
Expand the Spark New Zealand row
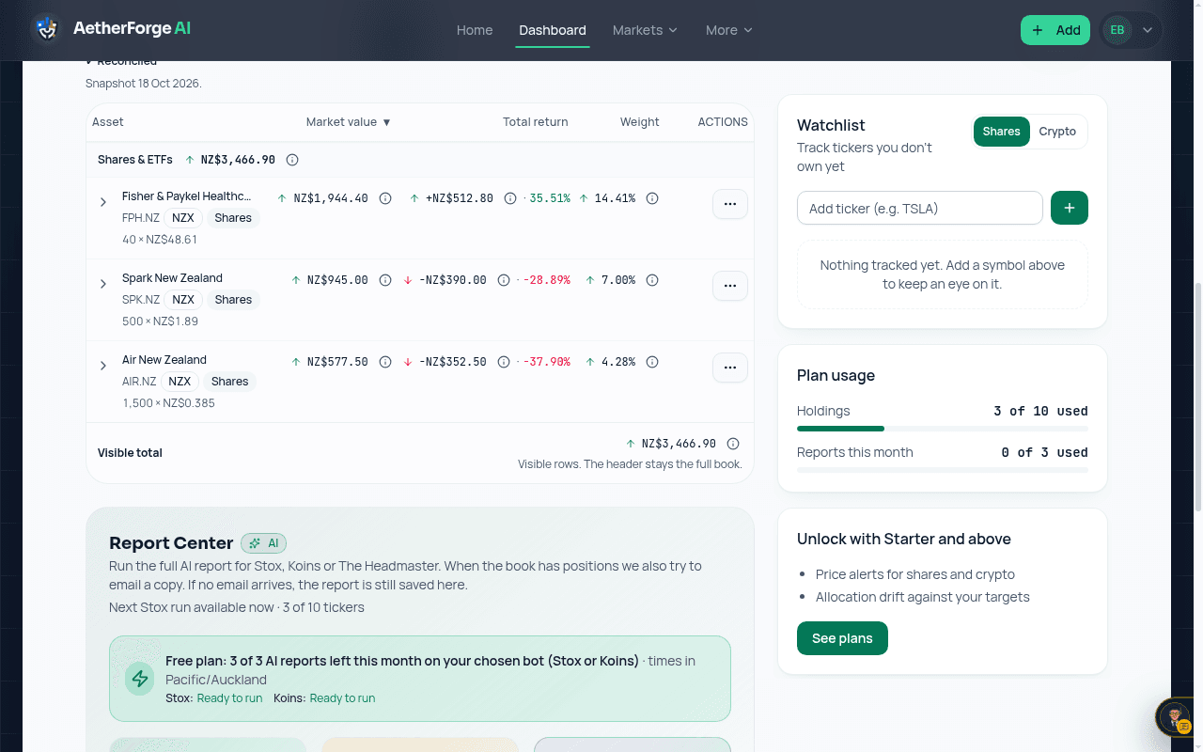coord(103,284)
